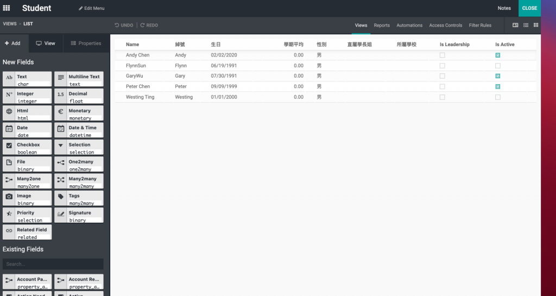Open Notes in the top bar
Image resolution: width=556 pixels, height=296 pixels.
coord(504,8)
